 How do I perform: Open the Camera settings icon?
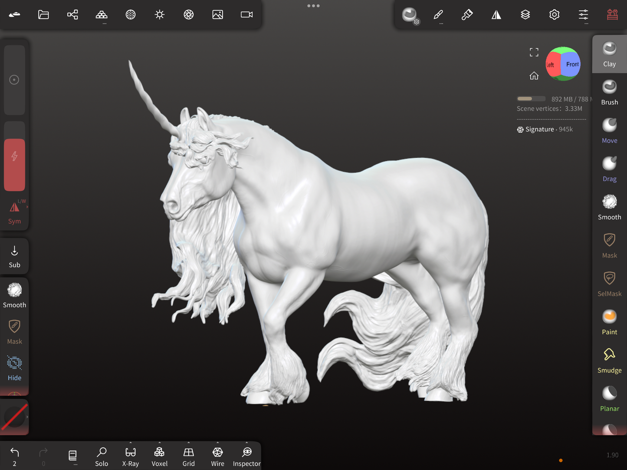point(246,15)
